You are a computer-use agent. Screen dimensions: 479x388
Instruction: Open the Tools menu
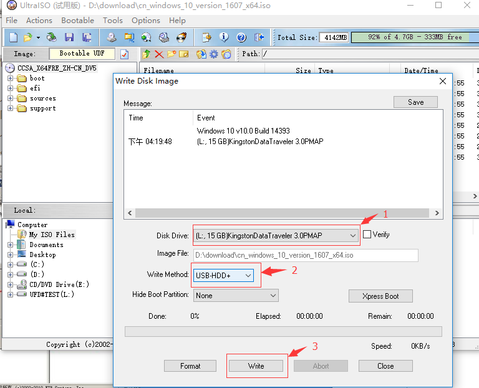113,21
